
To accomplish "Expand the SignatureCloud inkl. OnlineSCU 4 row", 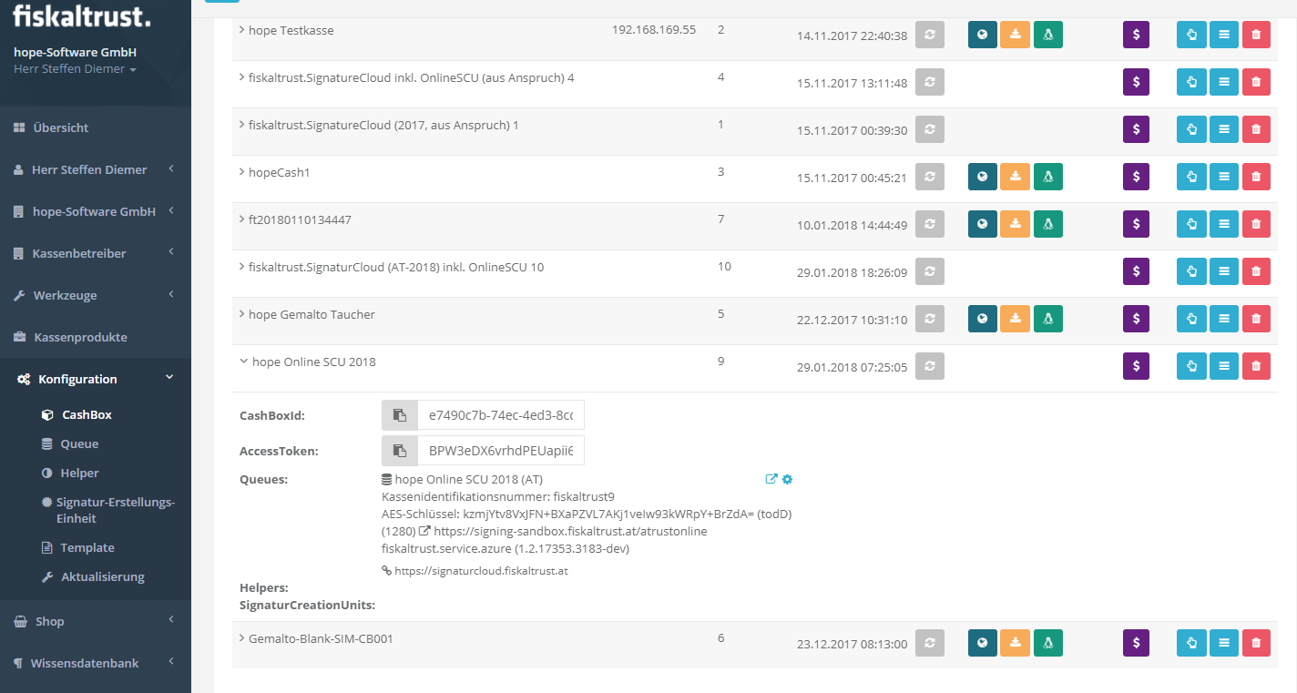I will [x=242, y=77].
